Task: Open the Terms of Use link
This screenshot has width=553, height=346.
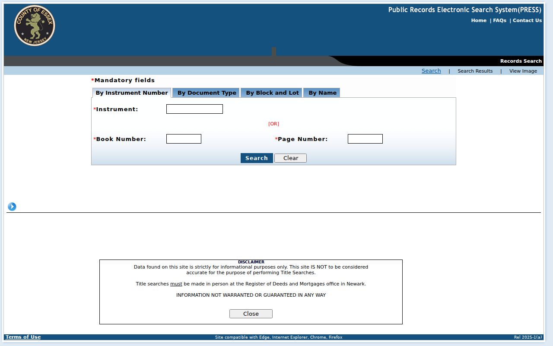Action: [x=23, y=337]
